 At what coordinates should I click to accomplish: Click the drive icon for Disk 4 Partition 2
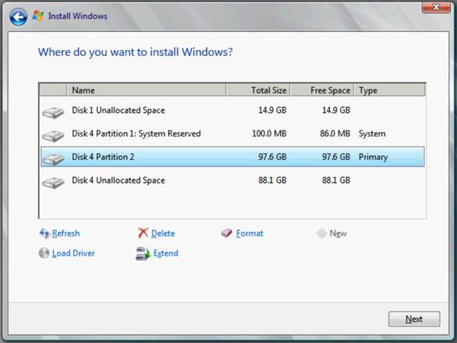tap(53, 159)
